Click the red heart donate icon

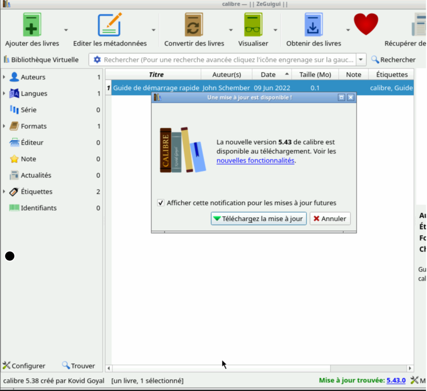(x=366, y=24)
